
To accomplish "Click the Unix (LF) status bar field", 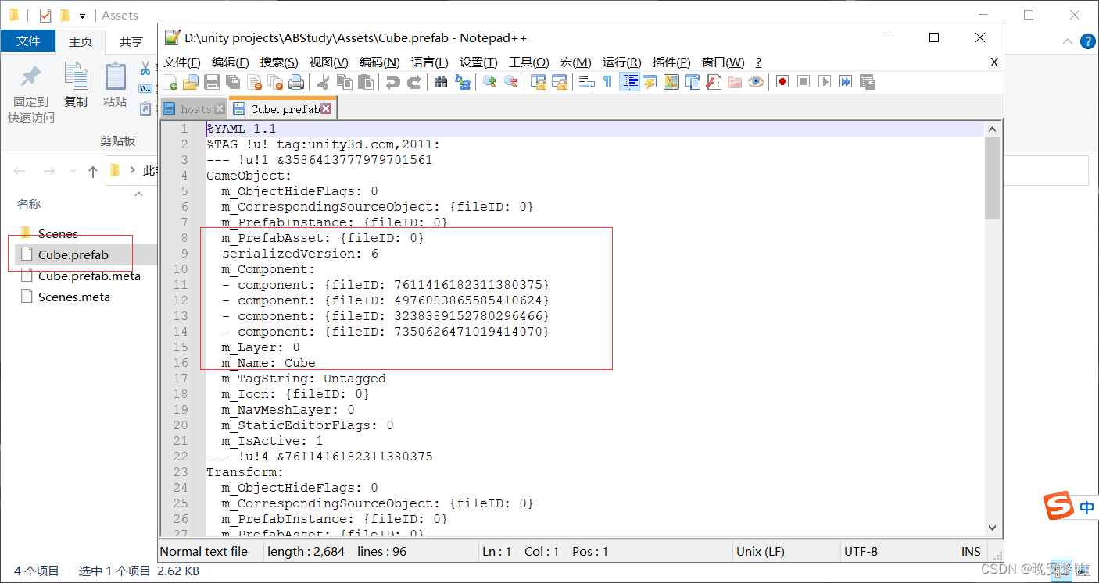I will pos(785,551).
